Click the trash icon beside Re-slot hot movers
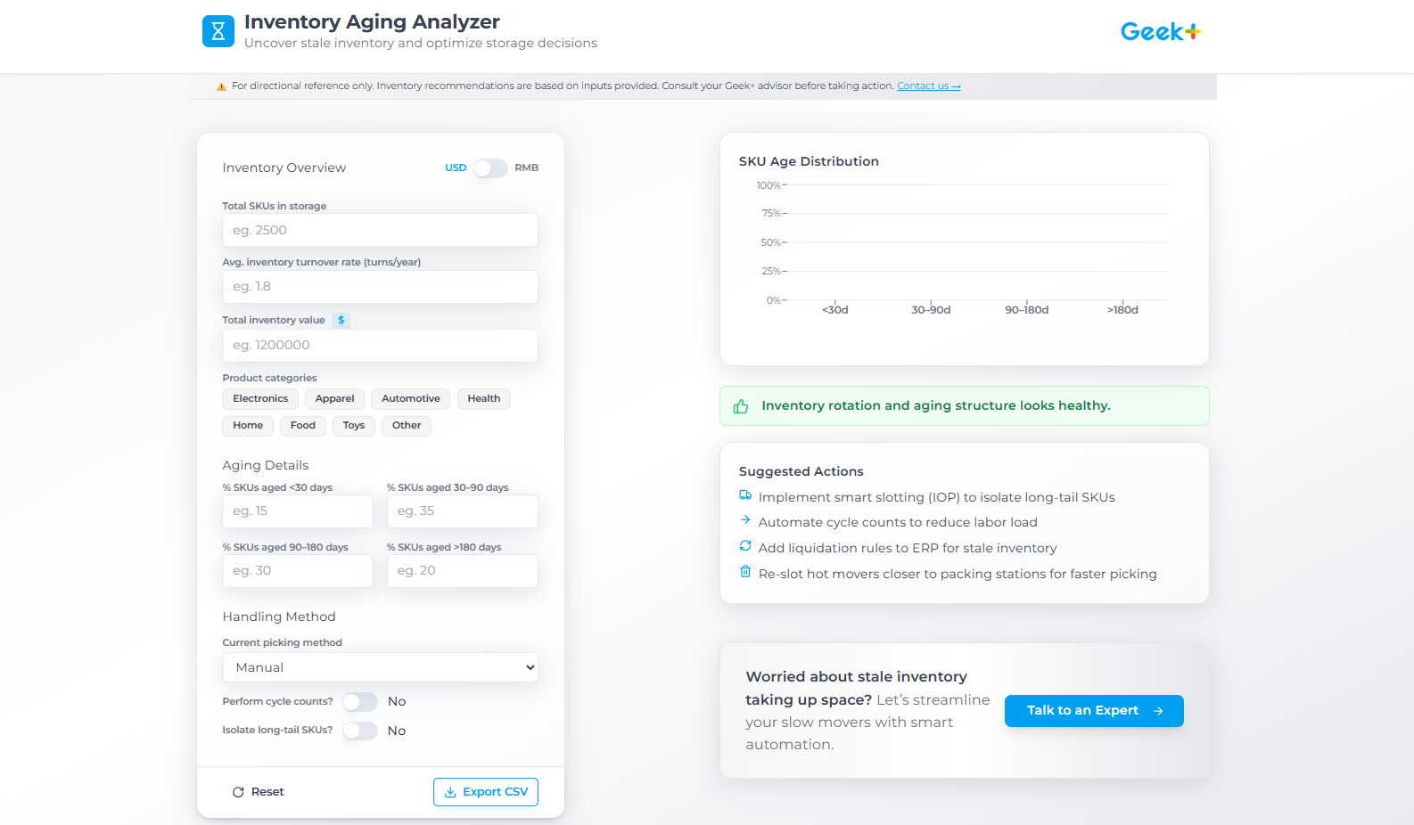1414x825 pixels. click(745, 572)
